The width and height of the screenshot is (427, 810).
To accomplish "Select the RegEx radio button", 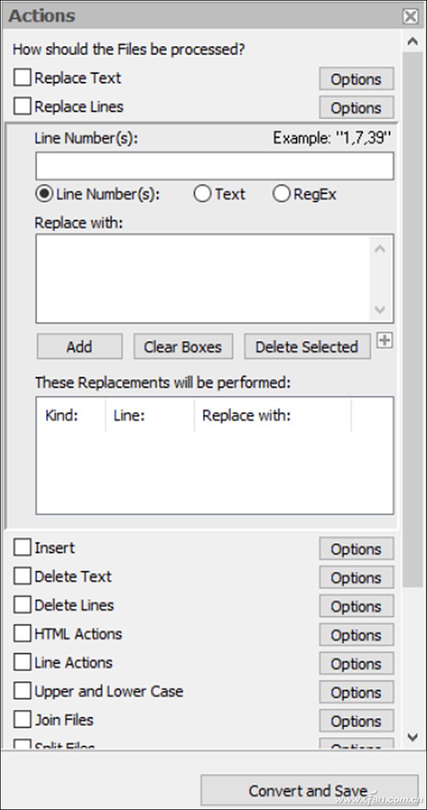I will (x=281, y=194).
